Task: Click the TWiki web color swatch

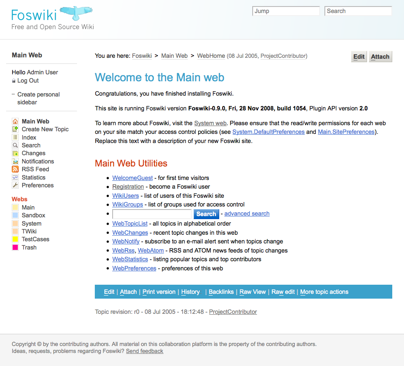Action: click(16, 231)
